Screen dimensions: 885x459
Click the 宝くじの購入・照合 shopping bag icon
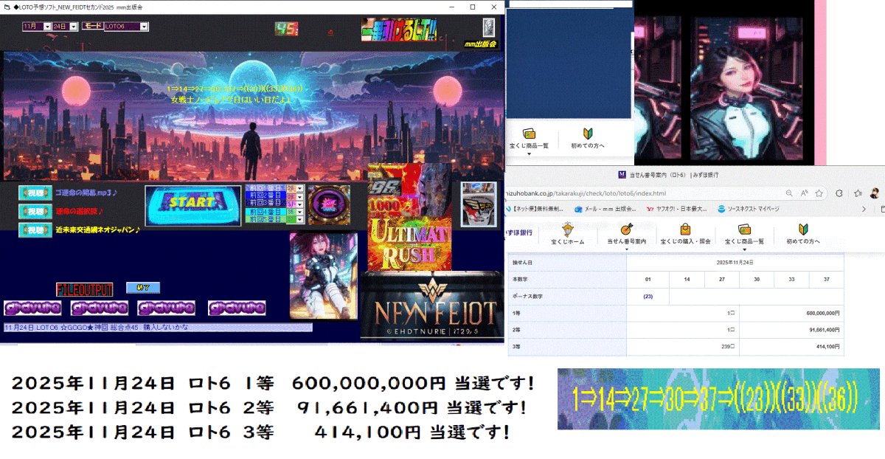684,230
